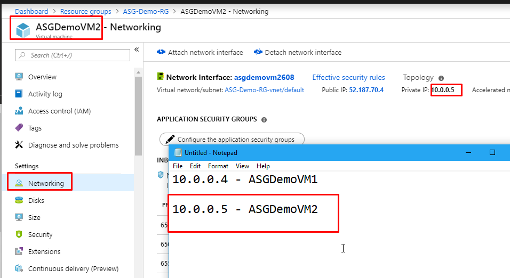The height and width of the screenshot is (278, 510).
Task: Click the Overview icon in sidebar
Action: coord(19,77)
